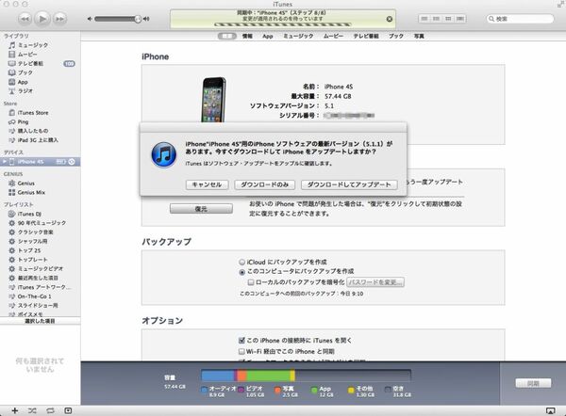Select このコンピュータにバックアップを作成 radio
Image resolution: width=566 pixels, height=416 pixels.
click(x=241, y=272)
